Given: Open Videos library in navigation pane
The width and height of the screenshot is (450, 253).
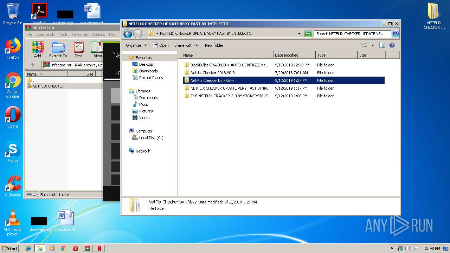Looking at the screenshot, I should (144, 118).
